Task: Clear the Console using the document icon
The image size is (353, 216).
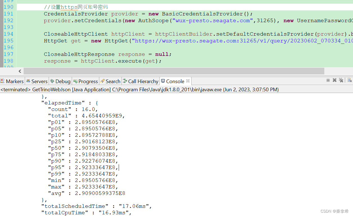Action: click(349, 80)
